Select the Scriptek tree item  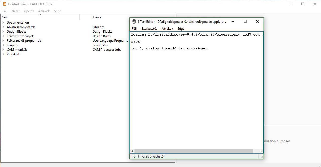tap(12, 45)
